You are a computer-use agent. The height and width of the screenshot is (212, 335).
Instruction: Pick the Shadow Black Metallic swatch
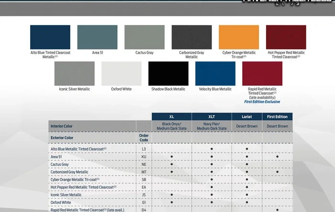[168, 74]
